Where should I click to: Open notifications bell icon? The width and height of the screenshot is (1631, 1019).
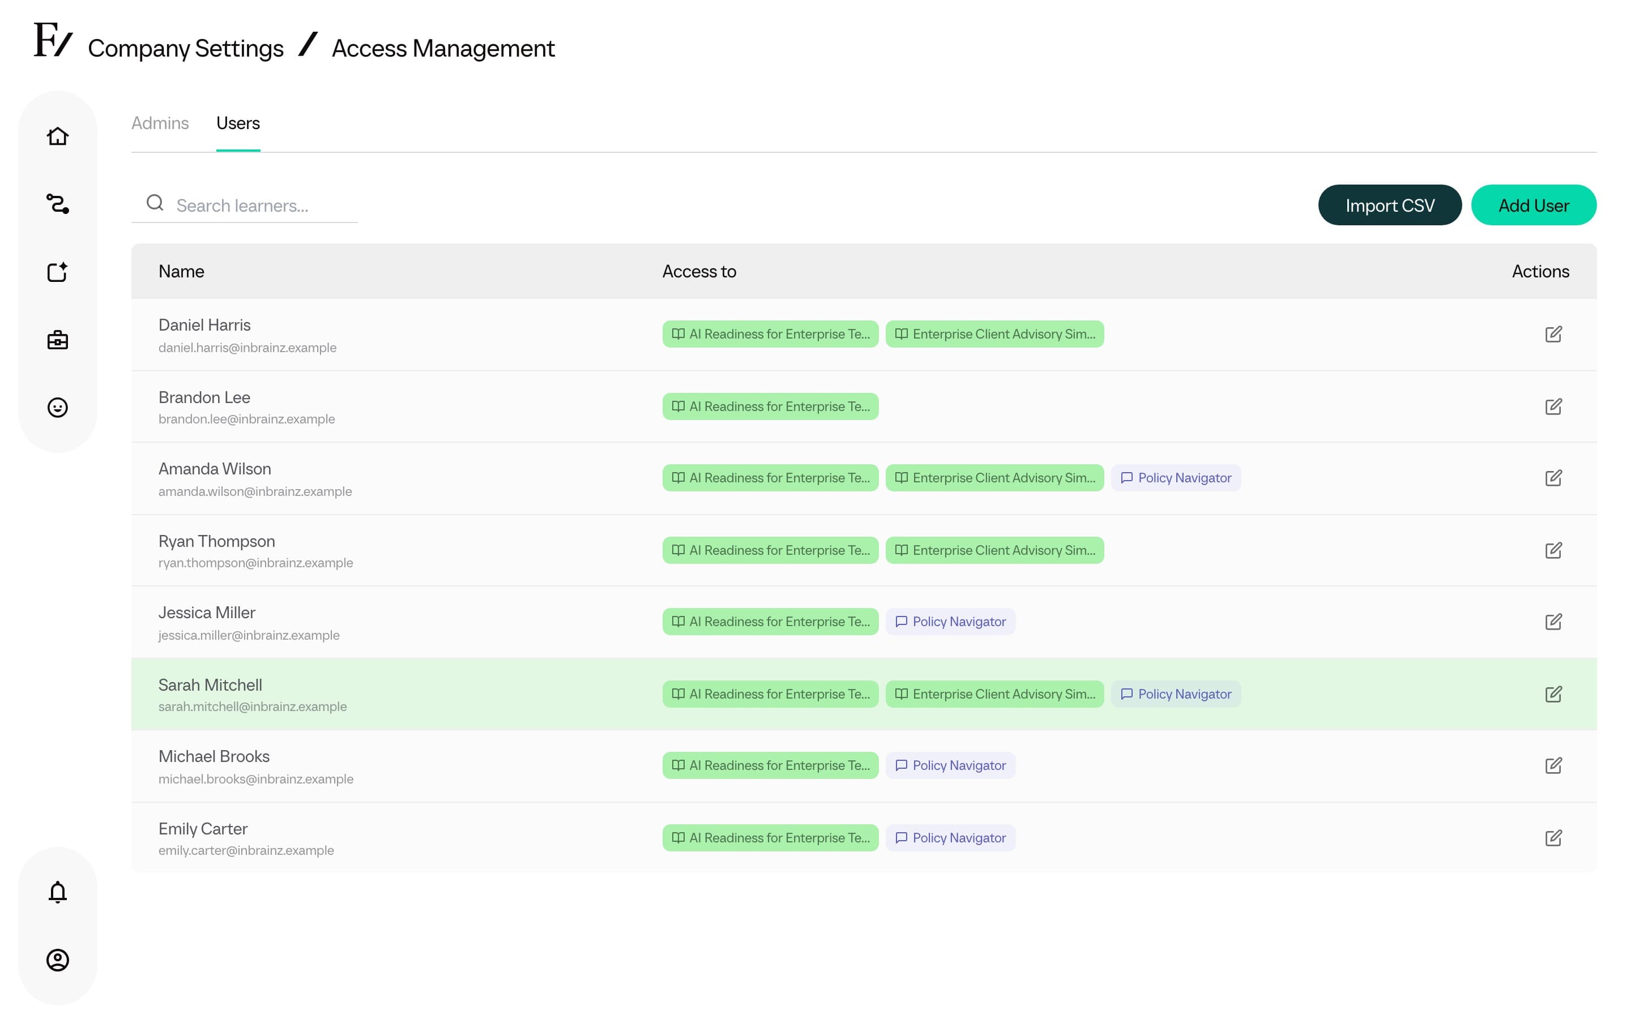(x=57, y=892)
